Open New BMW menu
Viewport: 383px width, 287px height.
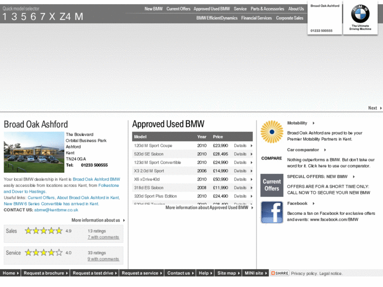click(153, 9)
